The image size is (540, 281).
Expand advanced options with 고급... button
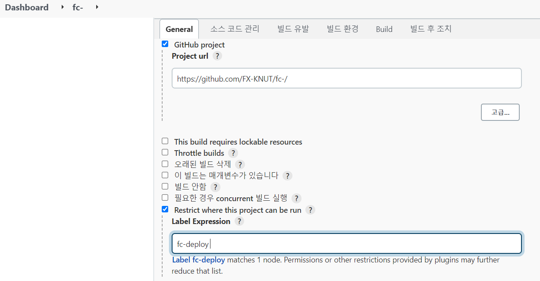500,112
